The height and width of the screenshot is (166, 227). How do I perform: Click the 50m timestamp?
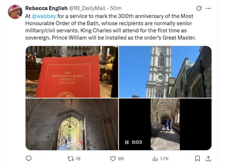(116, 8)
